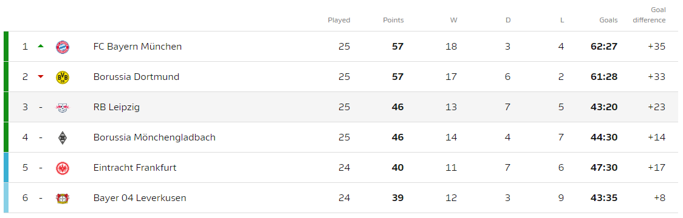Click the Goal difference column header

tap(649, 15)
